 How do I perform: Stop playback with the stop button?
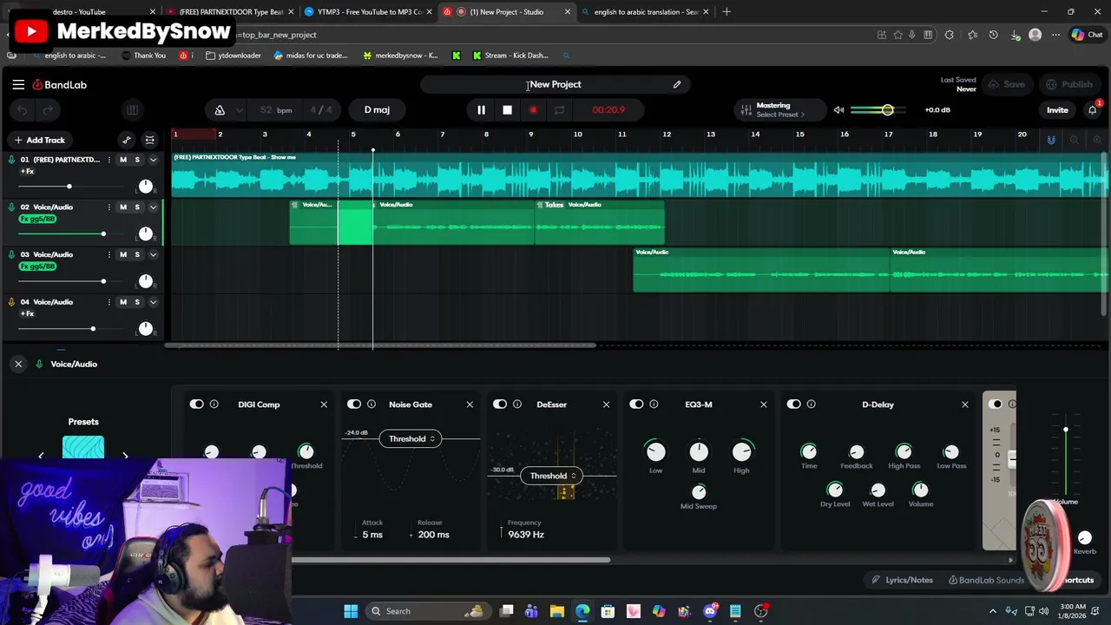[507, 110]
